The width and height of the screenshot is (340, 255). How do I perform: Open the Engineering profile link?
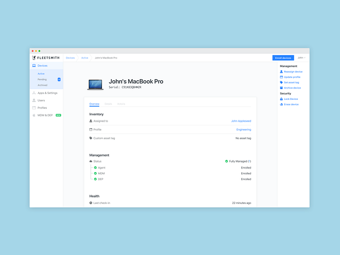pos(244,130)
